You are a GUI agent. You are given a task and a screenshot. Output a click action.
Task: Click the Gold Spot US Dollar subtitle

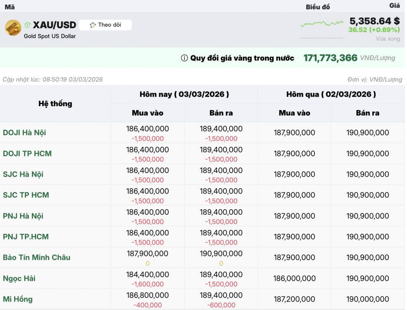tap(50, 36)
